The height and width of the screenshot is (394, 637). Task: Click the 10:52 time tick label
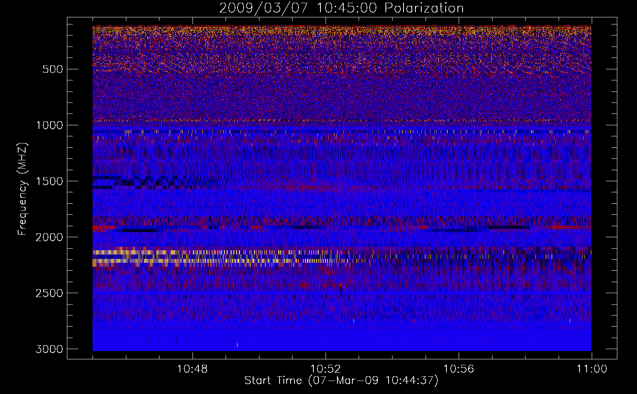tap(326, 369)
